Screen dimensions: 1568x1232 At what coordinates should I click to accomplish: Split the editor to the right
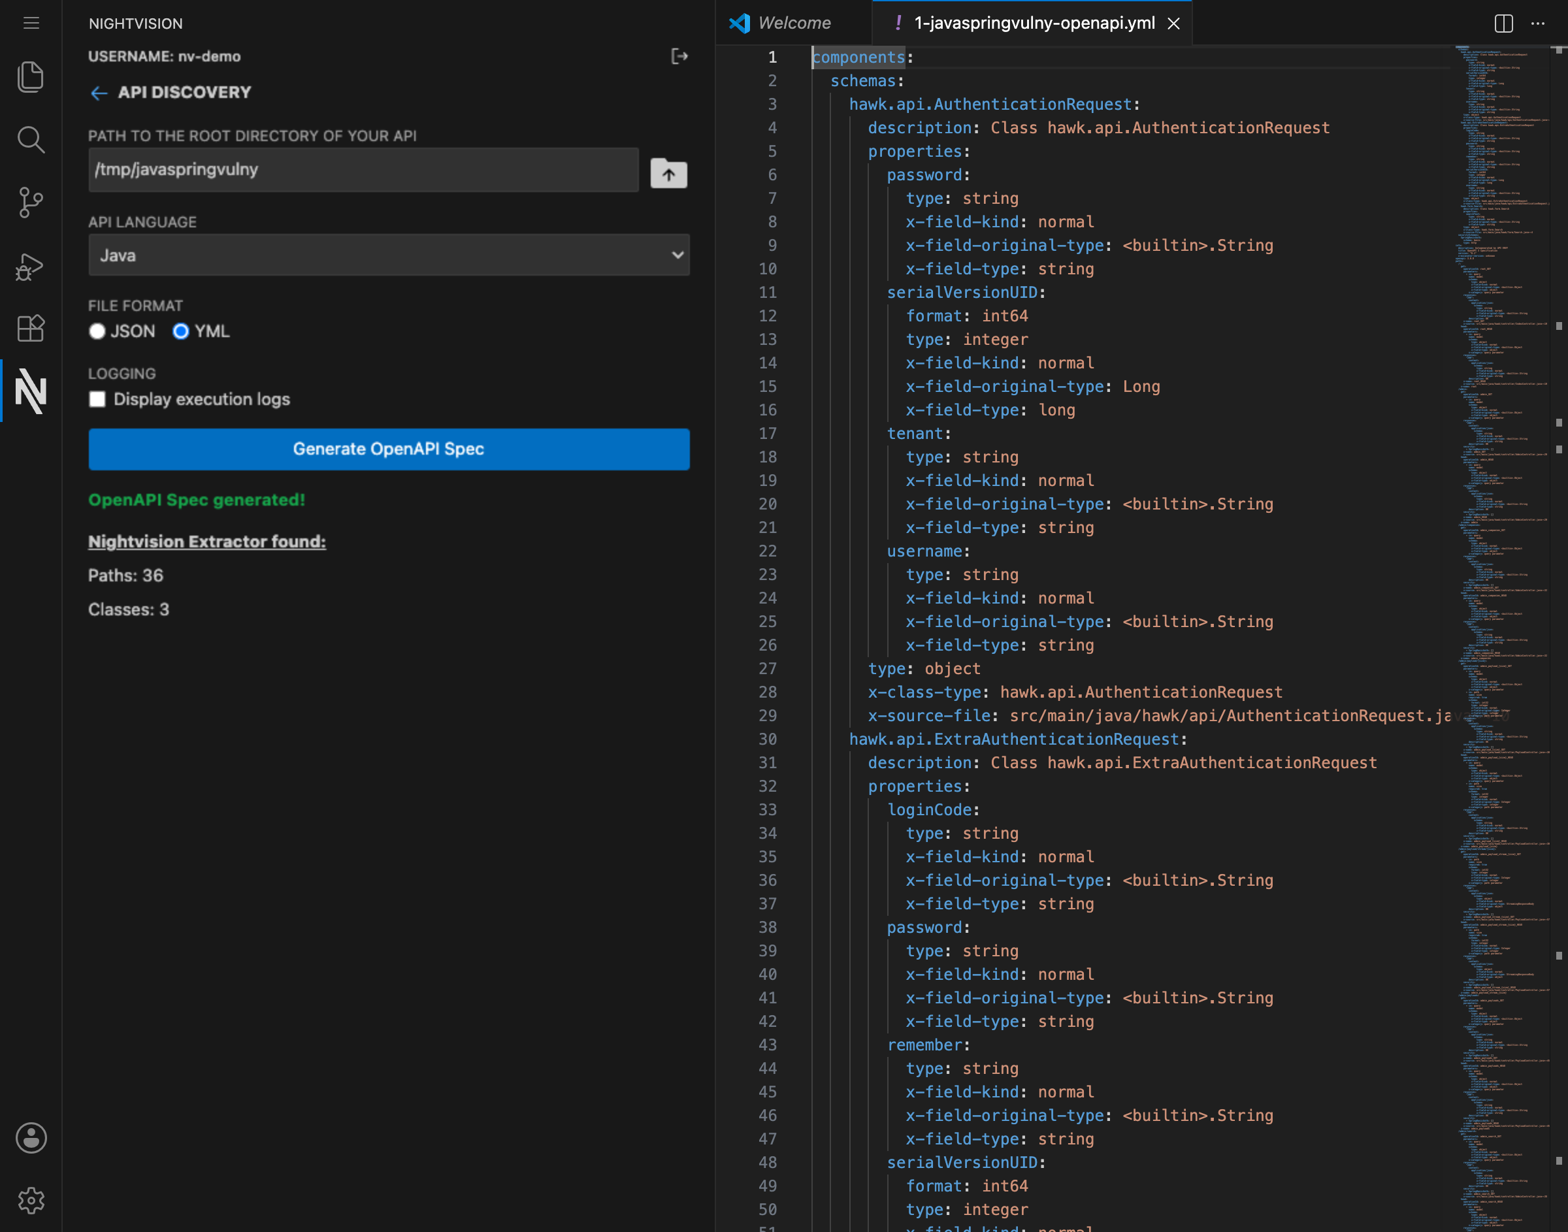(1503, 23)
